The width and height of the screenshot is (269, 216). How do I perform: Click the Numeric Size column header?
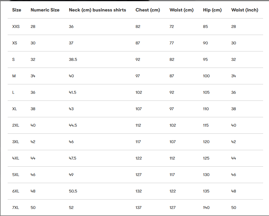[x=45, y=10]
